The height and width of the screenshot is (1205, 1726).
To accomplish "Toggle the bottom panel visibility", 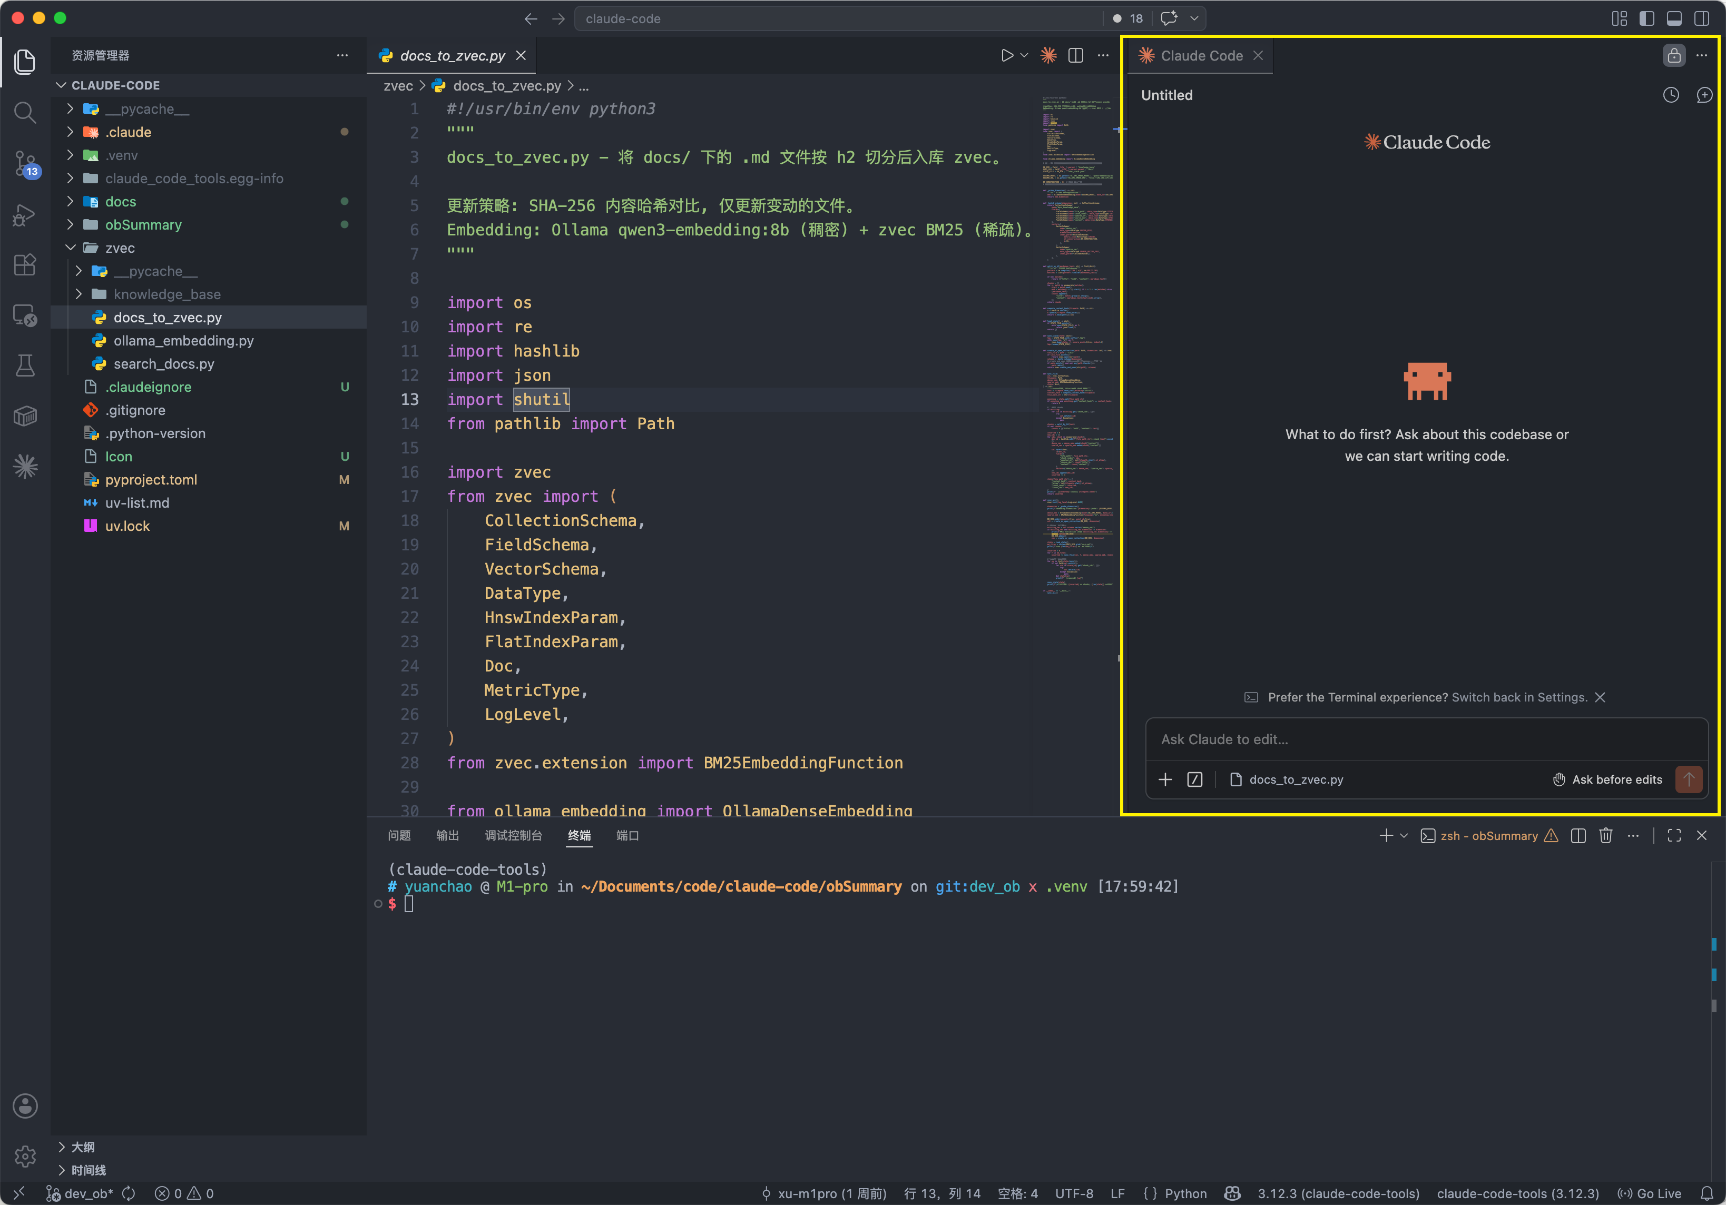I will coord(1674,19).
